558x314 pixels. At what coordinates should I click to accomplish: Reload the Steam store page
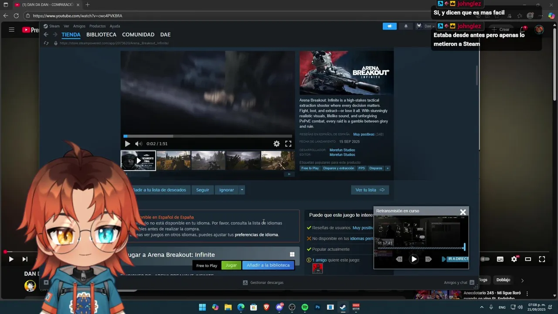(46, 43)
